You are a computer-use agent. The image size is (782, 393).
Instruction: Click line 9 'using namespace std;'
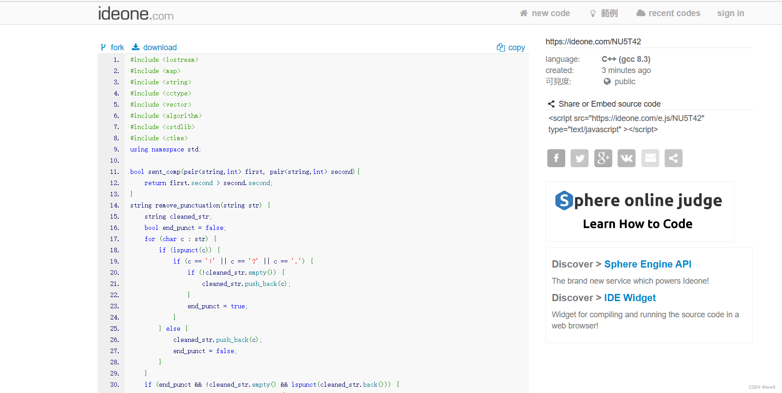pyautogui.click(x=165, y=149)
